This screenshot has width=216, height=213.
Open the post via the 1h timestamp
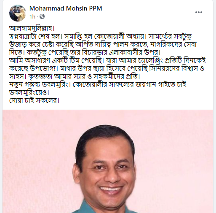(32, 16)
